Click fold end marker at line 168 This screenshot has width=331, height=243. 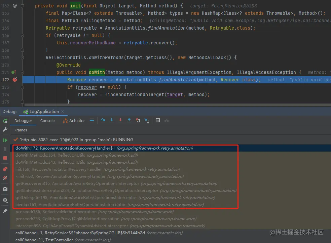(22, 50)
